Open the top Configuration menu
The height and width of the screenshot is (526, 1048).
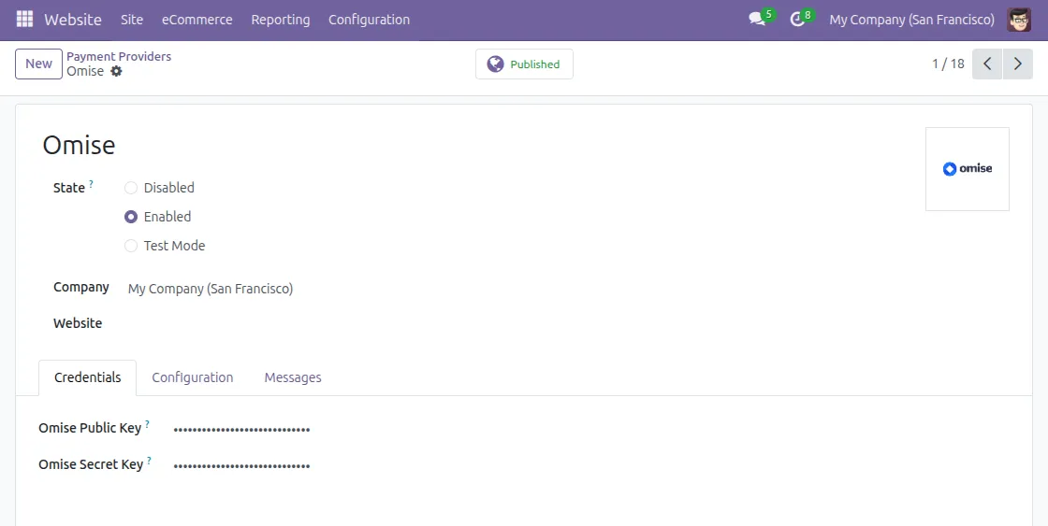point(369,20)
